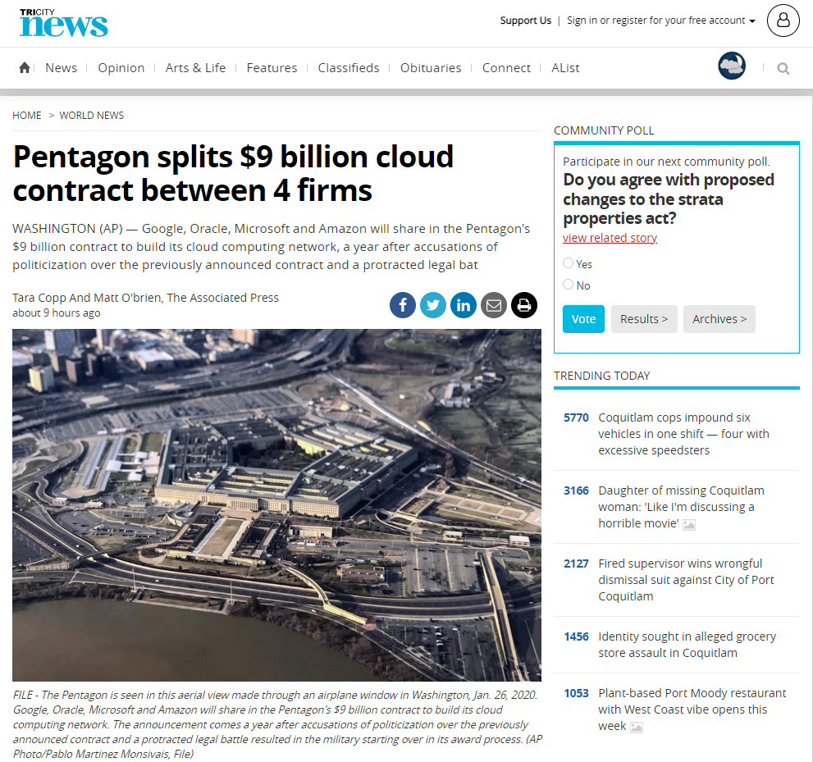Expand sign in or register dropdown
This screenshot has width=813, height=762.
[660, 21]
